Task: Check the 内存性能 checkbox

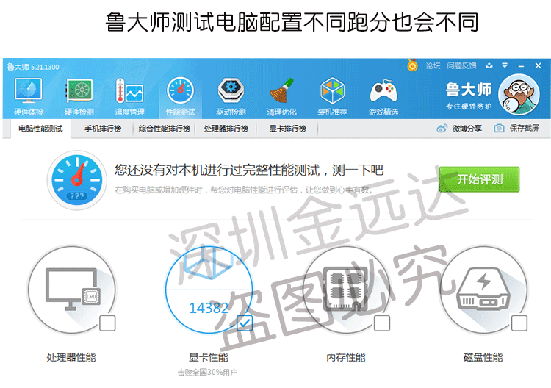Action: coord(381,323)
